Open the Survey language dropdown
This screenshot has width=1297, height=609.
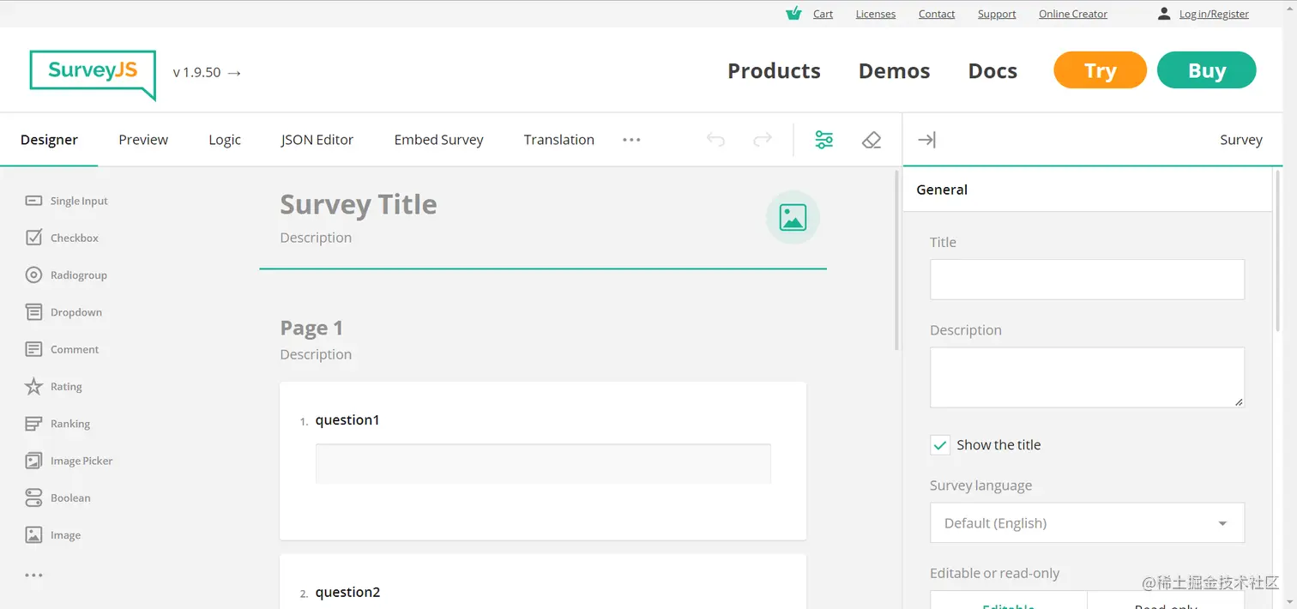(1087, 523)
